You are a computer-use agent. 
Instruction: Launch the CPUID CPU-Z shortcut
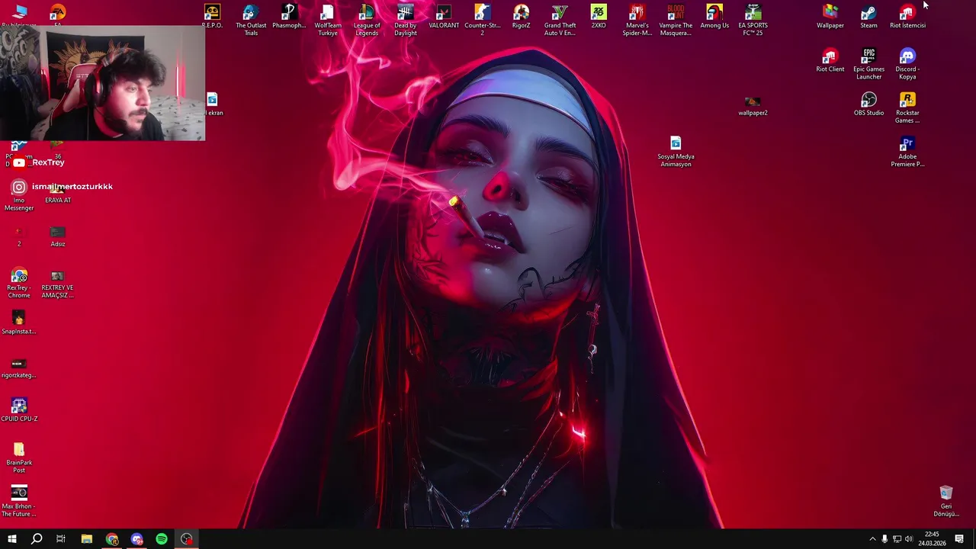click(x=19, y=410)
